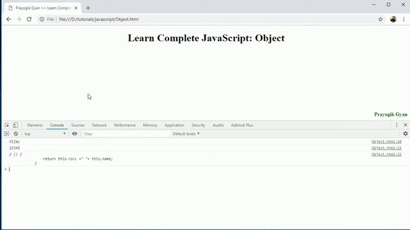Minimize the Chrome window
This screenshot has width=410, height=230.
click(374, 4)
